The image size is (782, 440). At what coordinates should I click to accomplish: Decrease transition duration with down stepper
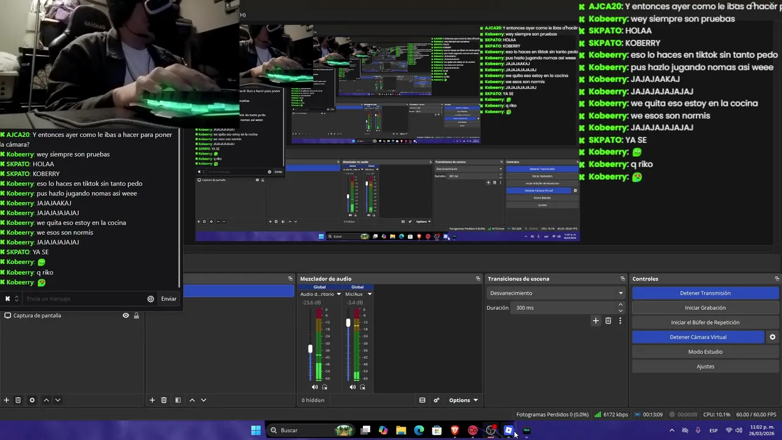click(621, 311)
